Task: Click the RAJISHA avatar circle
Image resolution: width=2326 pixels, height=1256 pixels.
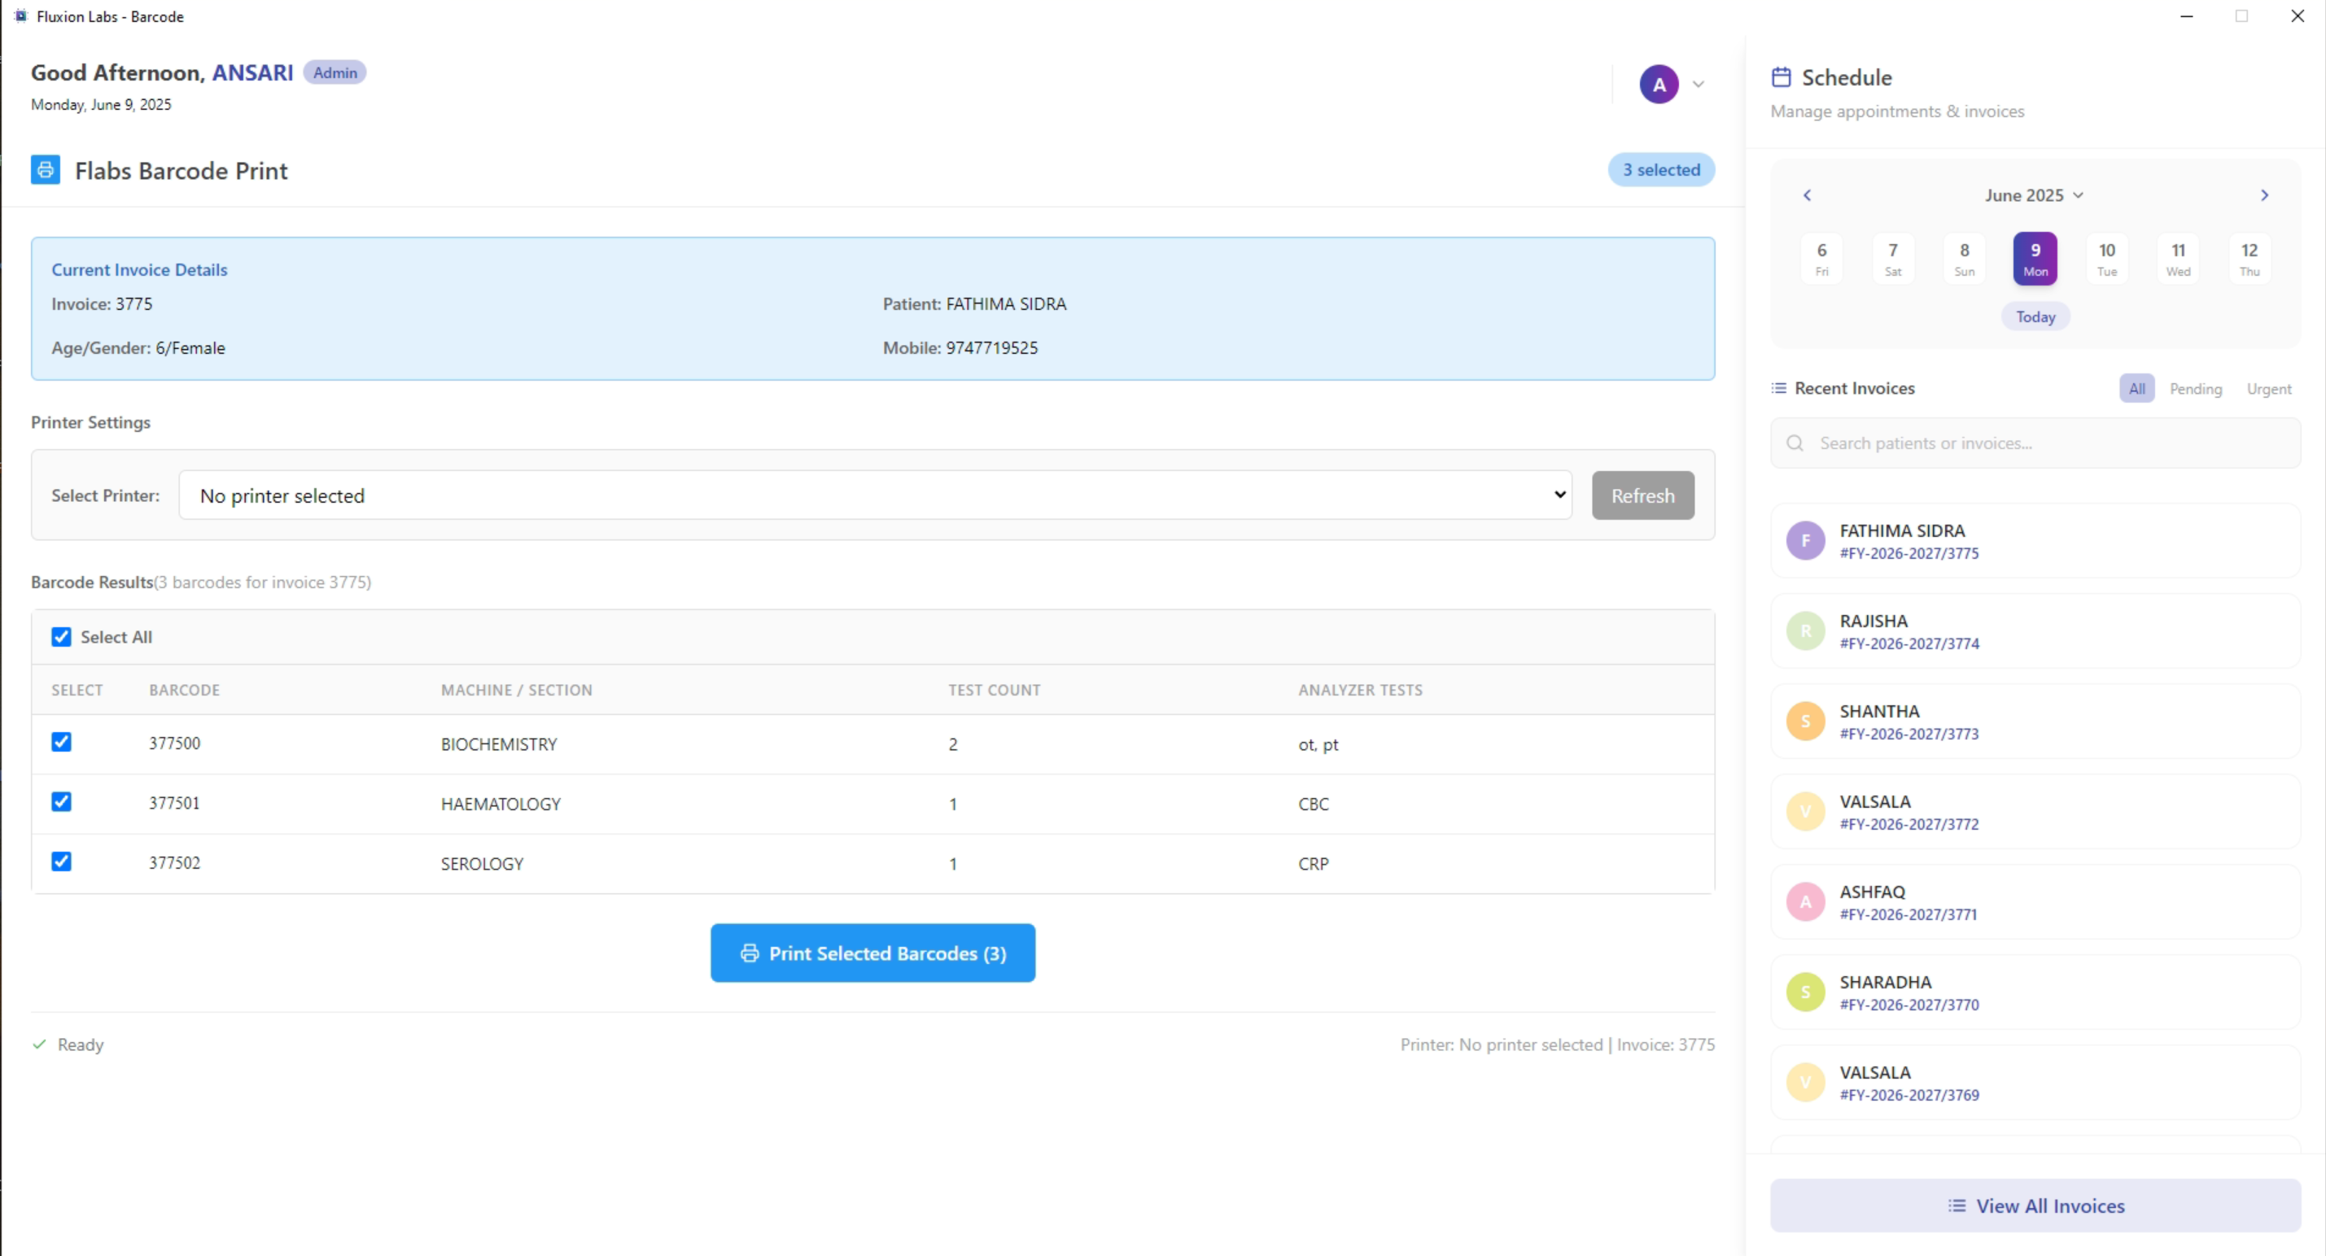Action: coord(1805,630)
